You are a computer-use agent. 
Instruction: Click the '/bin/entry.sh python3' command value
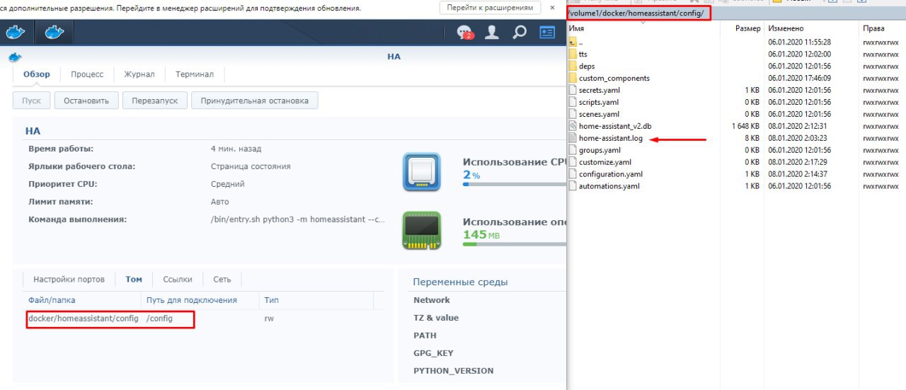coord(298,219)
